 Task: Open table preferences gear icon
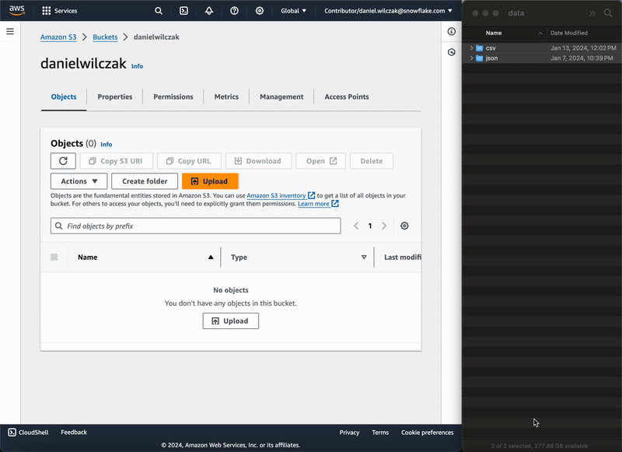405,226
